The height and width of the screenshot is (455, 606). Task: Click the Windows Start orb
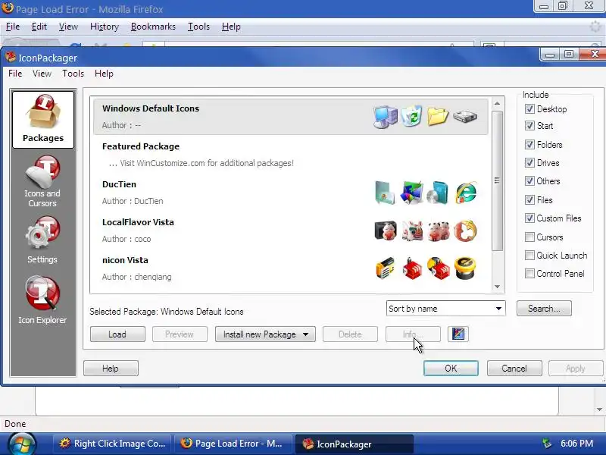[x=22, y=444]
